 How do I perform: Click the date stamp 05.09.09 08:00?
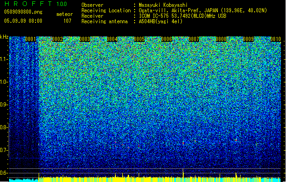pyautogui.click(x=23, y=21)
